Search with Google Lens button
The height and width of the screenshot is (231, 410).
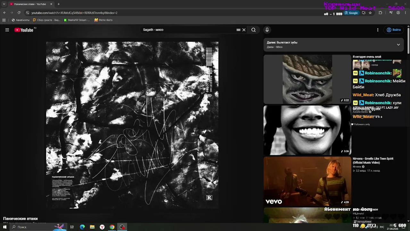coord(351,13)
